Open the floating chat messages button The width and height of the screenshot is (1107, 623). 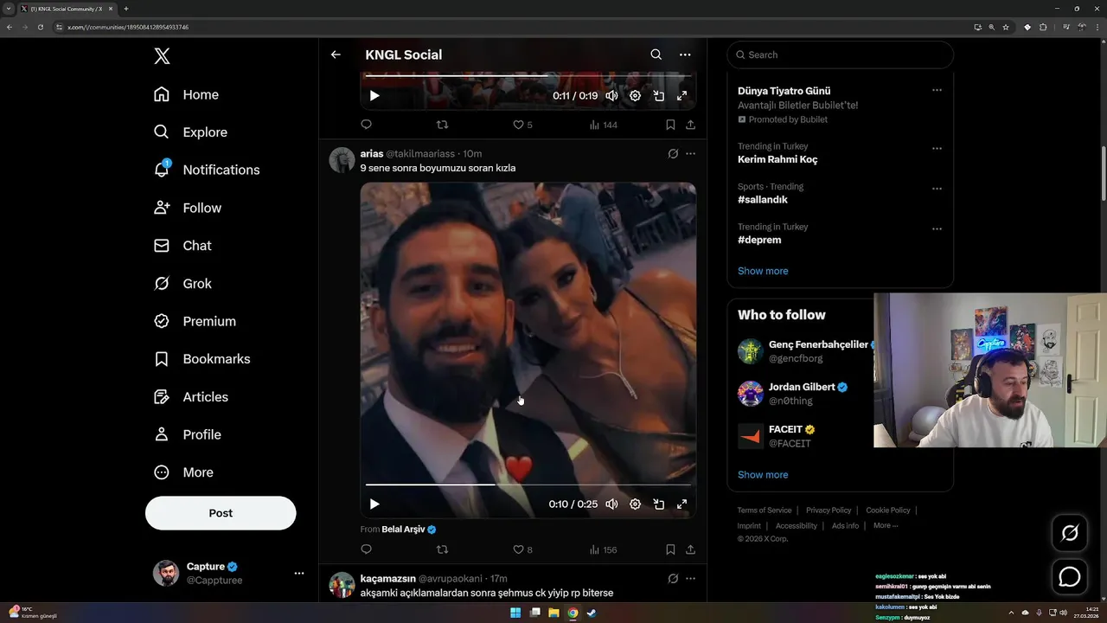(1070, 576)
